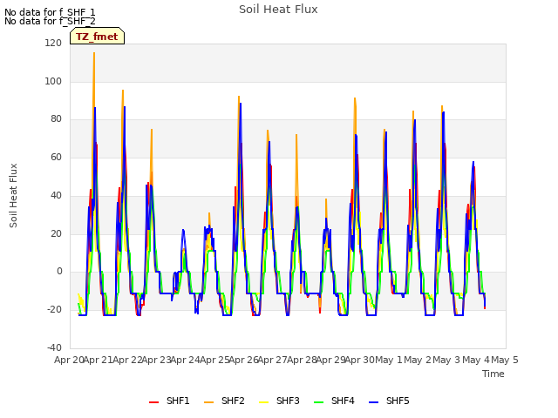This screenshot has height=418, width=558.
Task: Click the -40 y-axis tick label
Action: coord(54,347)
